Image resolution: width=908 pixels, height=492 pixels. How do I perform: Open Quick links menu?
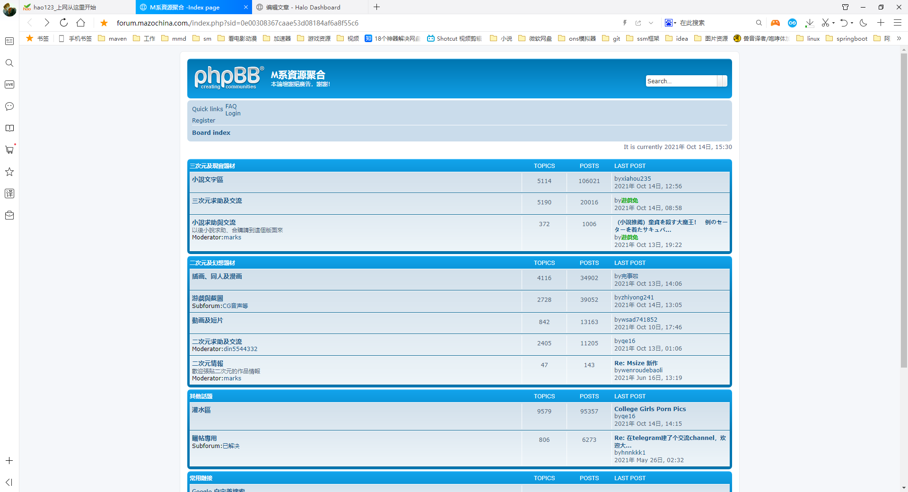(207, 109)
